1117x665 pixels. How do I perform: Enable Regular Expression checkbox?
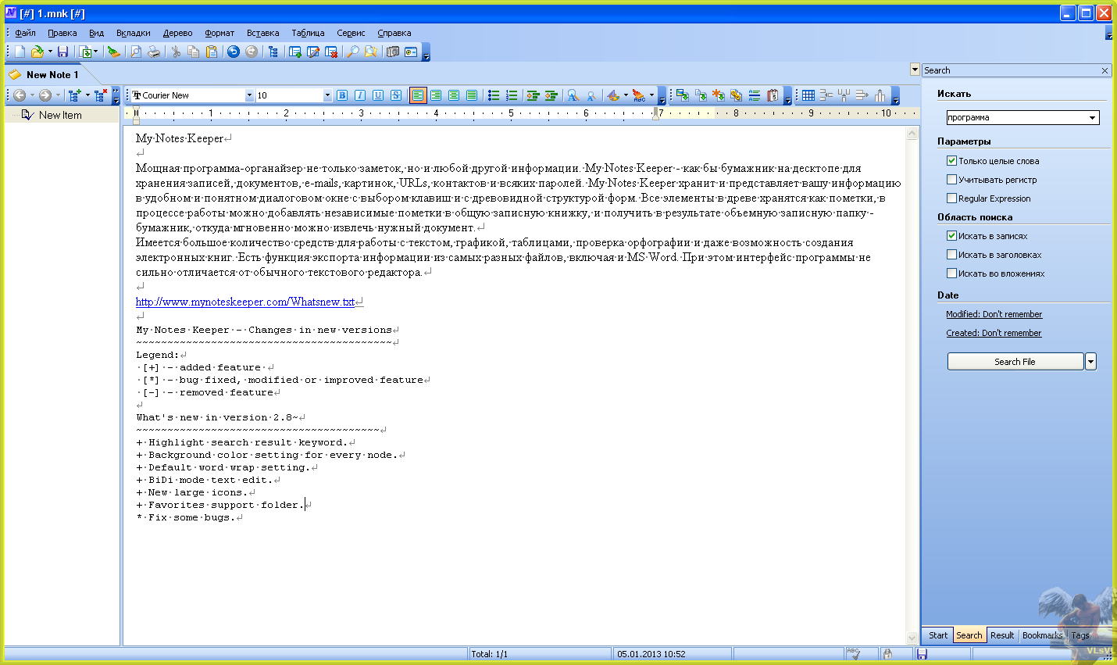[x=951, y=198]
